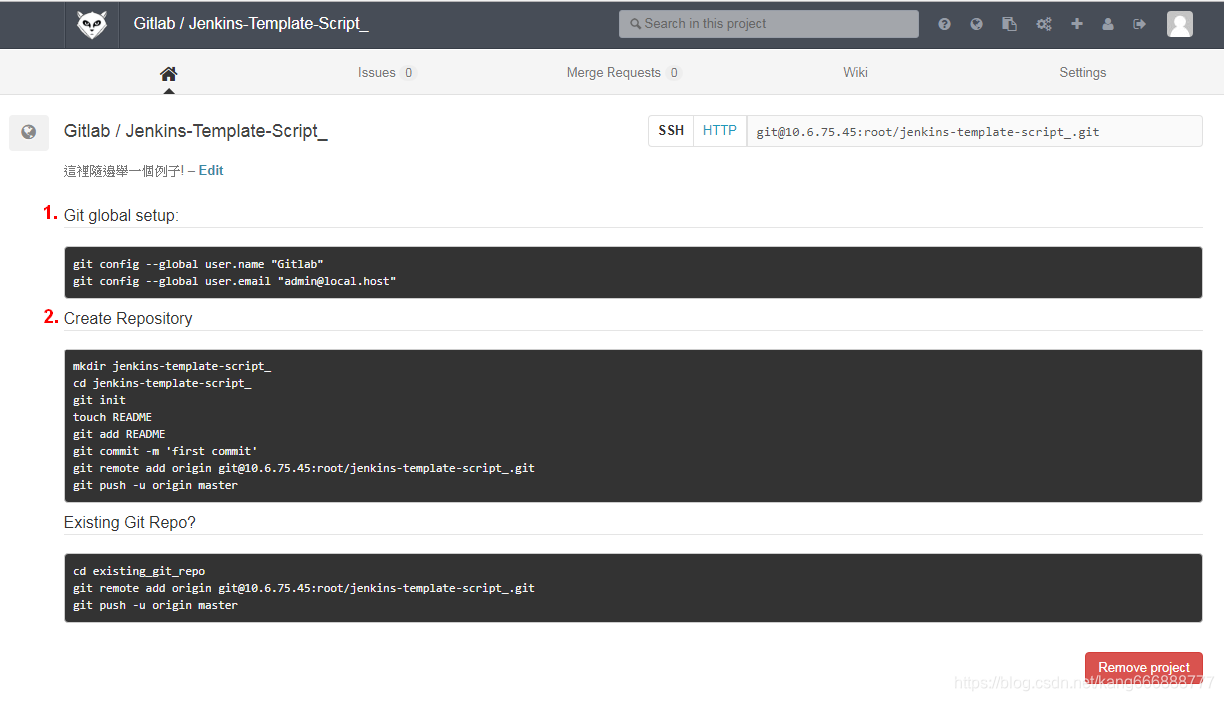
Task: Click the plus new project icon
Action: (x=1077, y=24)
